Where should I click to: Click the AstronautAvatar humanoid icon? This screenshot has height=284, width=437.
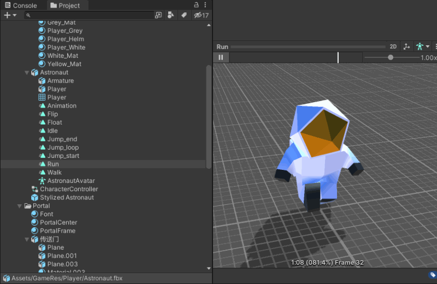42,181
